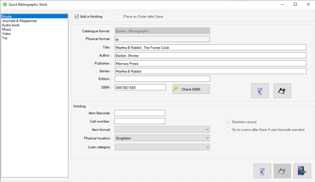Screen dimensions: 315x182
Task: Open the Item format dropdown
Action: pyautogui.click(x=207, y=129)
